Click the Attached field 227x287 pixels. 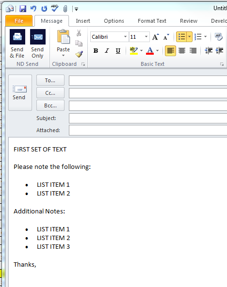[x=148, y=130]
